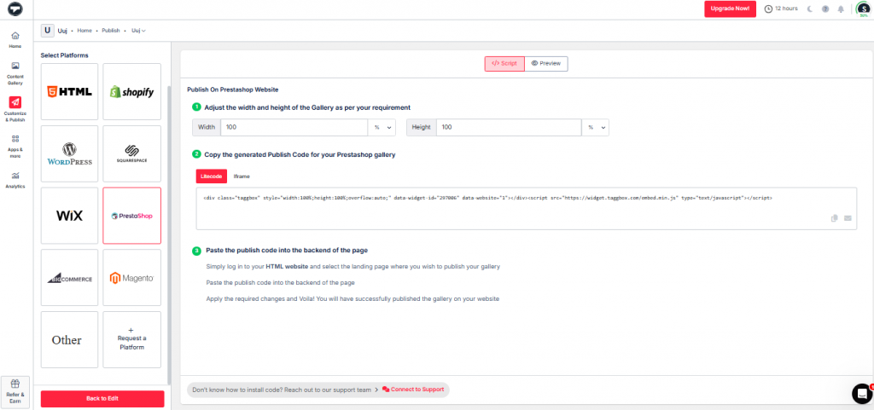Open Content Gallery in the sidebar
Screen dimensions: 874x410
15,72
